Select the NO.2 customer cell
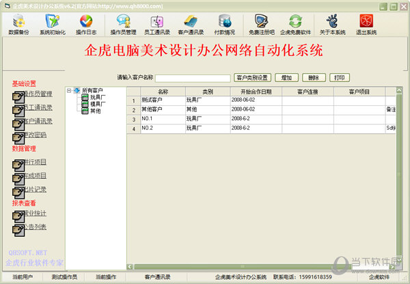The image size is (410, 284). pos(163,129)
